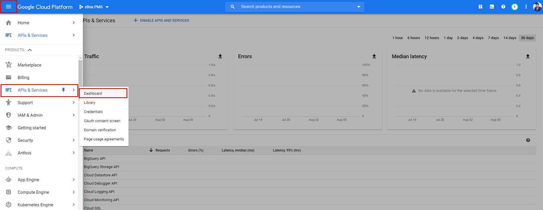The image size is (543, 210).
Task: Expand the Compute Engine submenu chevron
Action: click(x=74, y=192)
